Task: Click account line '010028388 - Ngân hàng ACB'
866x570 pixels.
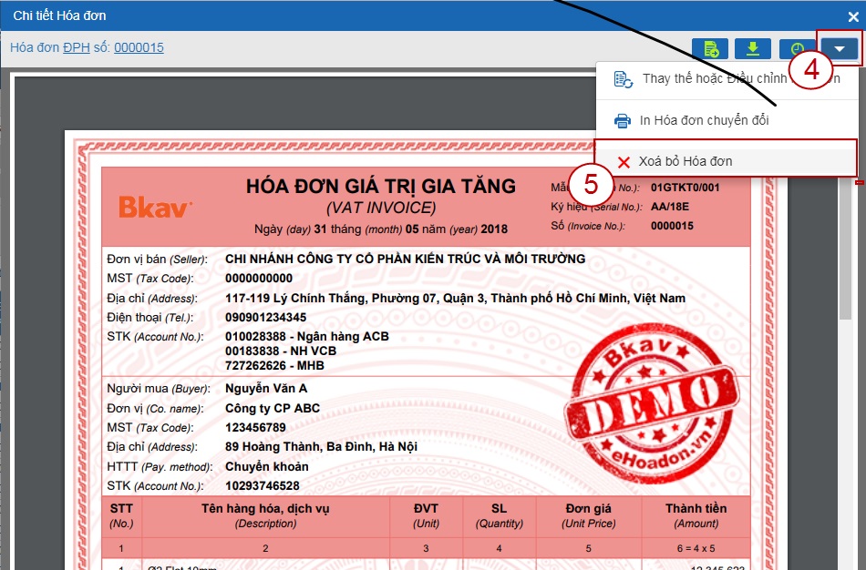Action: pyautogui.click(x=306, y=337)
